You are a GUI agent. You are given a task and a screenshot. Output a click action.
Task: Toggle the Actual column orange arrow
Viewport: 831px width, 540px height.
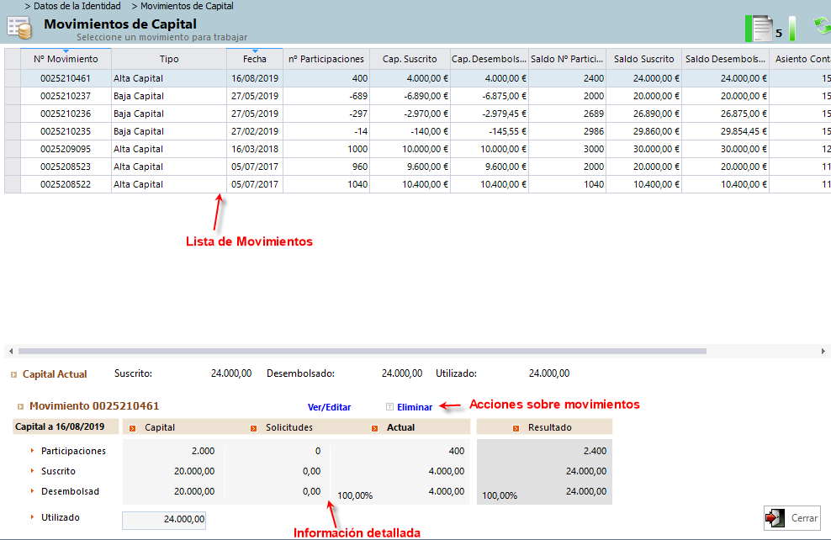point(374,428)
